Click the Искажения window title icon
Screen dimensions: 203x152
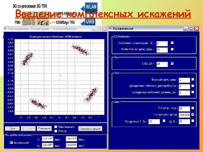click(111, 28)
